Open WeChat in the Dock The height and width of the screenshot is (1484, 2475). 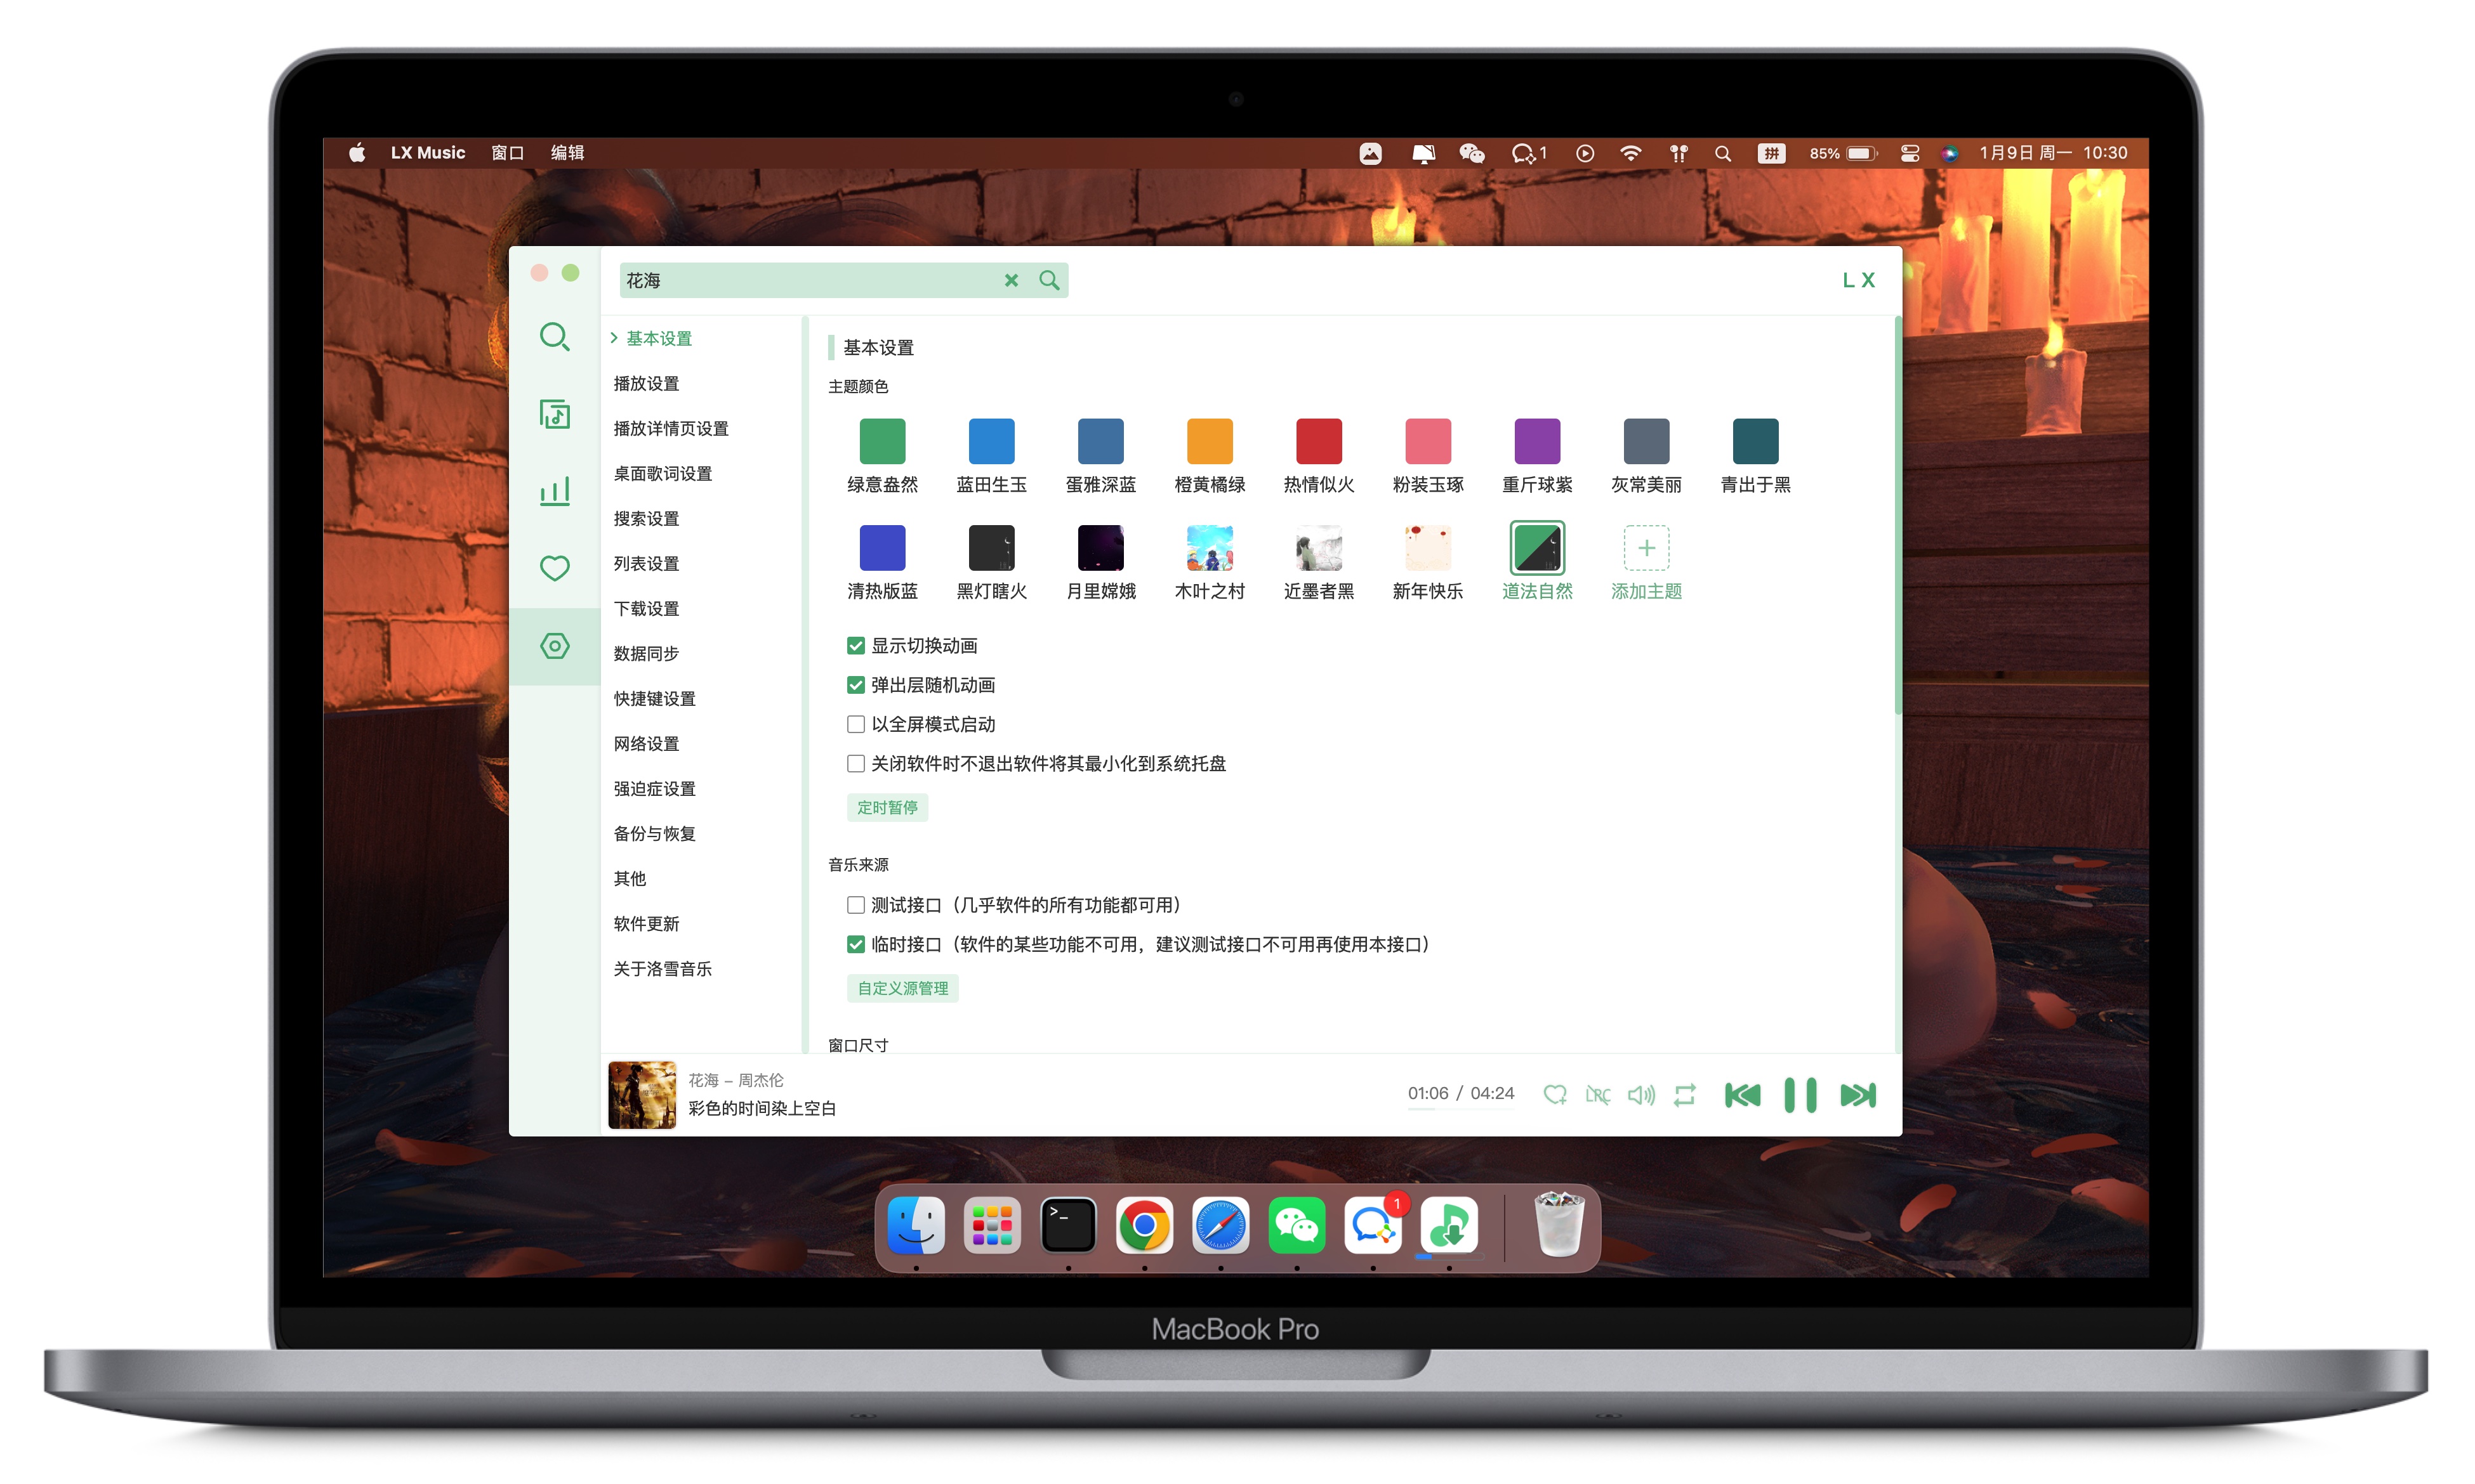point(1297,1225)
